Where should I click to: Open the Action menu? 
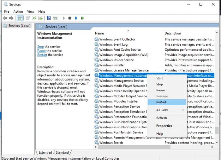18,11
